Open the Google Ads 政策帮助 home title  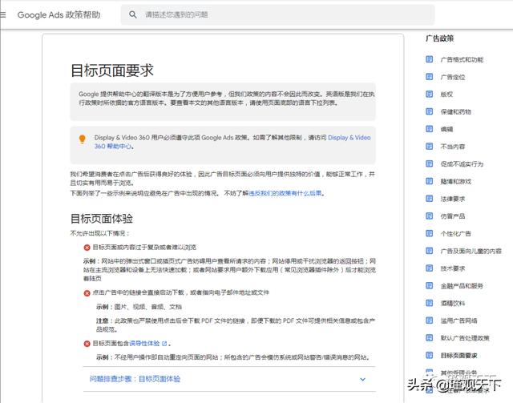pyautogui.click(x=59, y=14)
